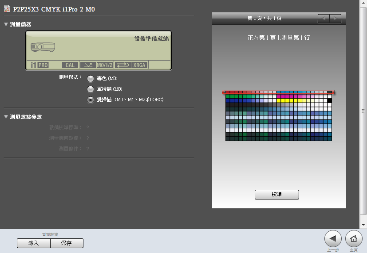Click the i1Pro device illustration in the display
The height and width of the screenshot is (253, 367).
(43, 47)
